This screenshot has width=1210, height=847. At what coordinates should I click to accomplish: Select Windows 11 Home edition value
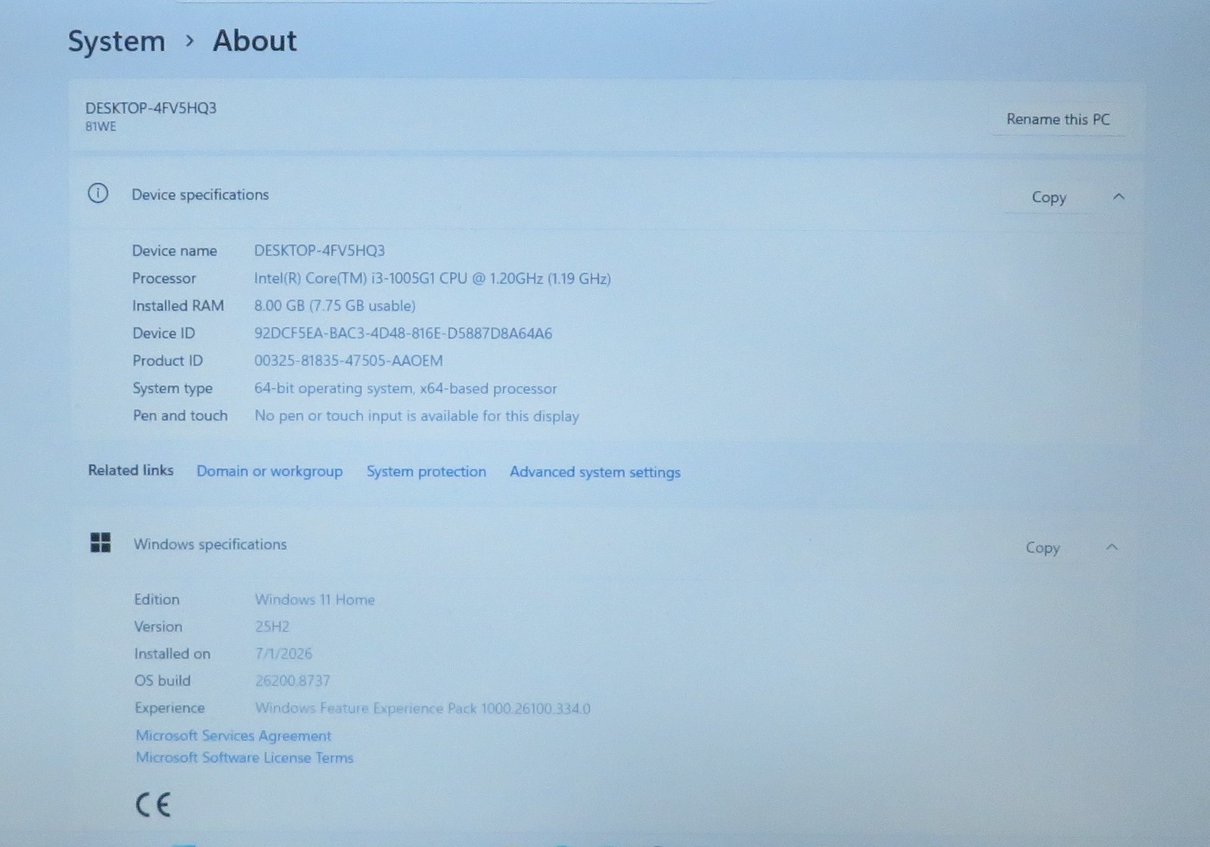point(315,599)
